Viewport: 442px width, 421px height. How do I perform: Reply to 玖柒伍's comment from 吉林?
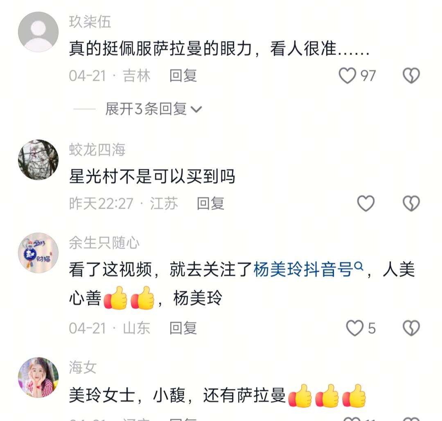coord(183,76)
